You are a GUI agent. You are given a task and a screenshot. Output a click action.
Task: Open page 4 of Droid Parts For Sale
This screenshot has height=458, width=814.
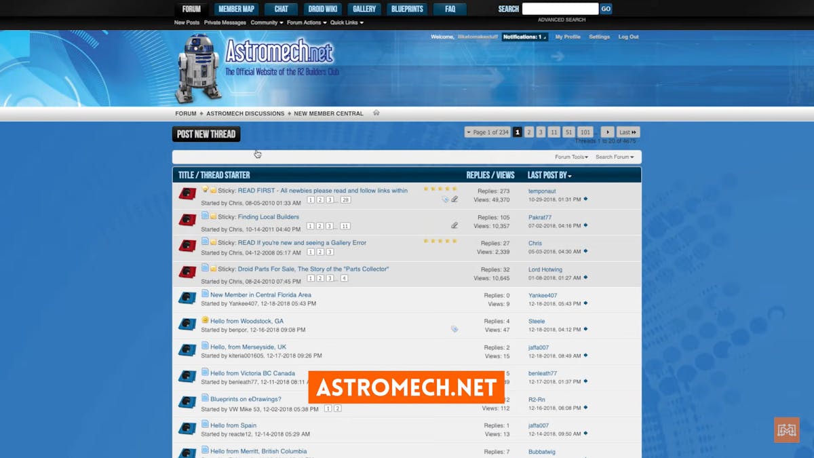point(344,278)
